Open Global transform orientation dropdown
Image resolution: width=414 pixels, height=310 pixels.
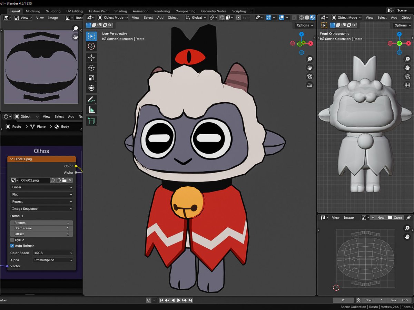point(196,18)
